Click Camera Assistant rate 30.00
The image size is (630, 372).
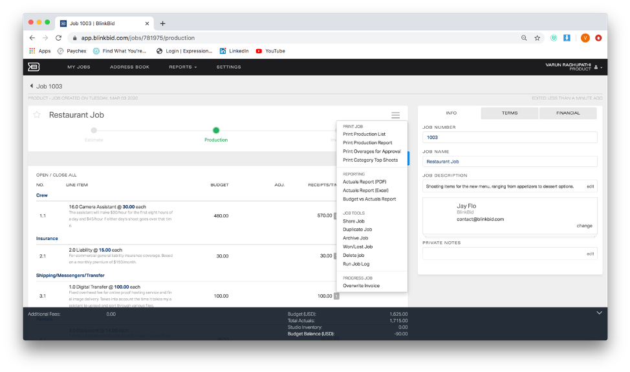(x=129, y=207)
